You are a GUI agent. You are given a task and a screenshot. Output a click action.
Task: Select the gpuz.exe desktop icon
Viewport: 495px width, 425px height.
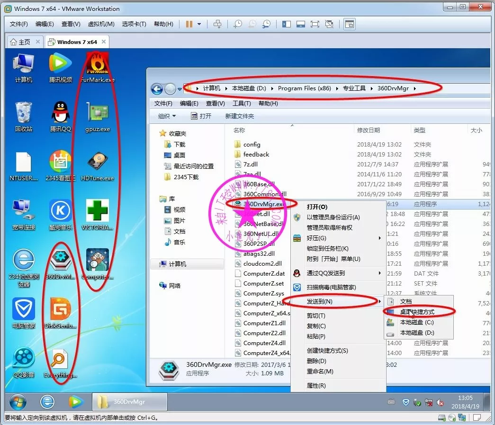click(x=98, y=113)
